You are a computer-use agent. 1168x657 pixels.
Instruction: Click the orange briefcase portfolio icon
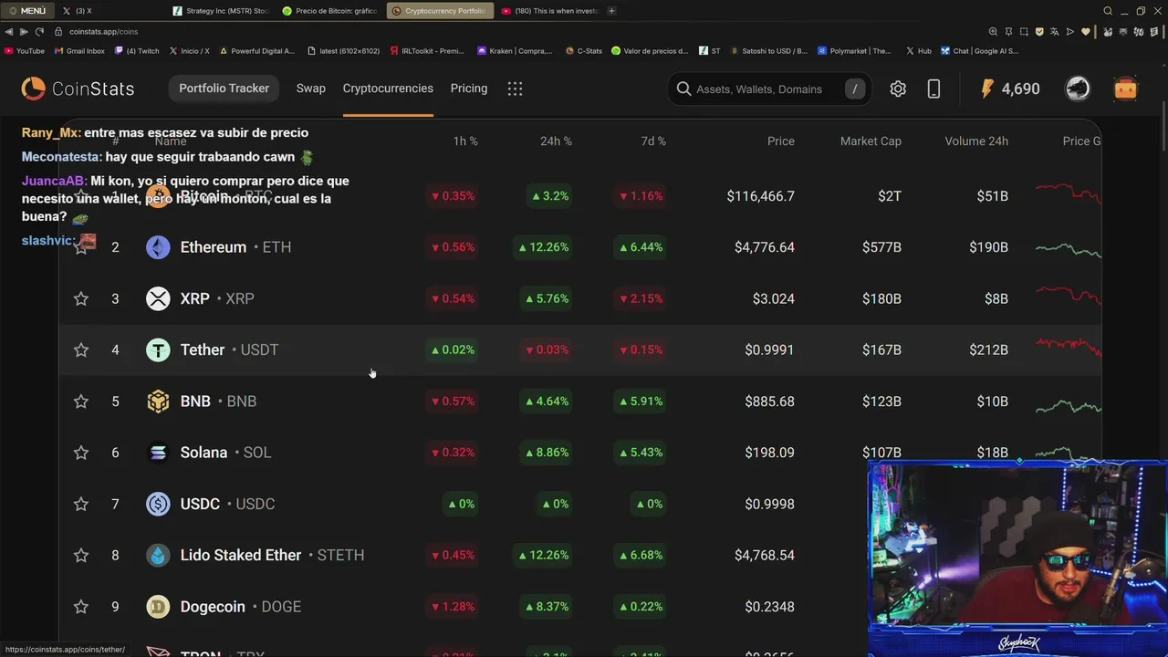click(x=1125, y=89)
